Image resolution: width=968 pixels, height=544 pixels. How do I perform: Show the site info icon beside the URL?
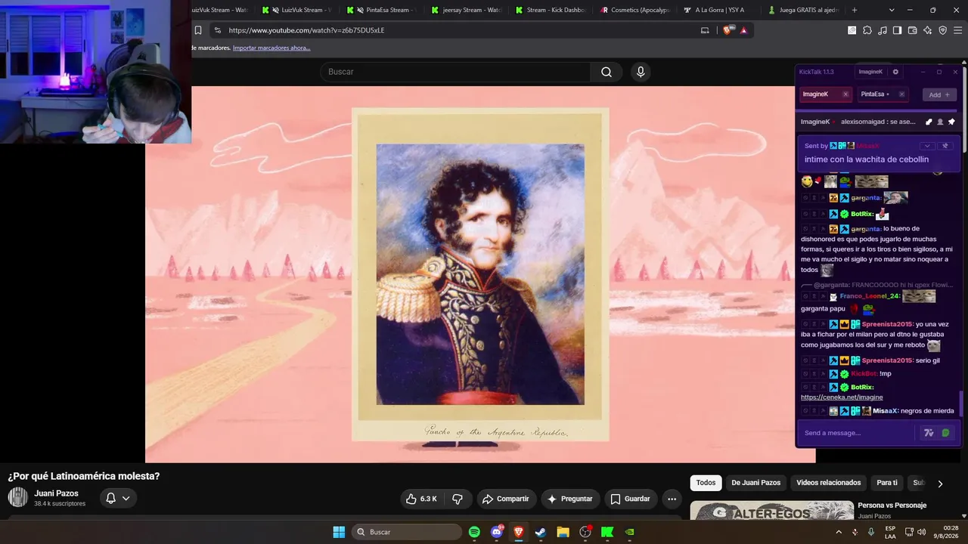(217, 30)
